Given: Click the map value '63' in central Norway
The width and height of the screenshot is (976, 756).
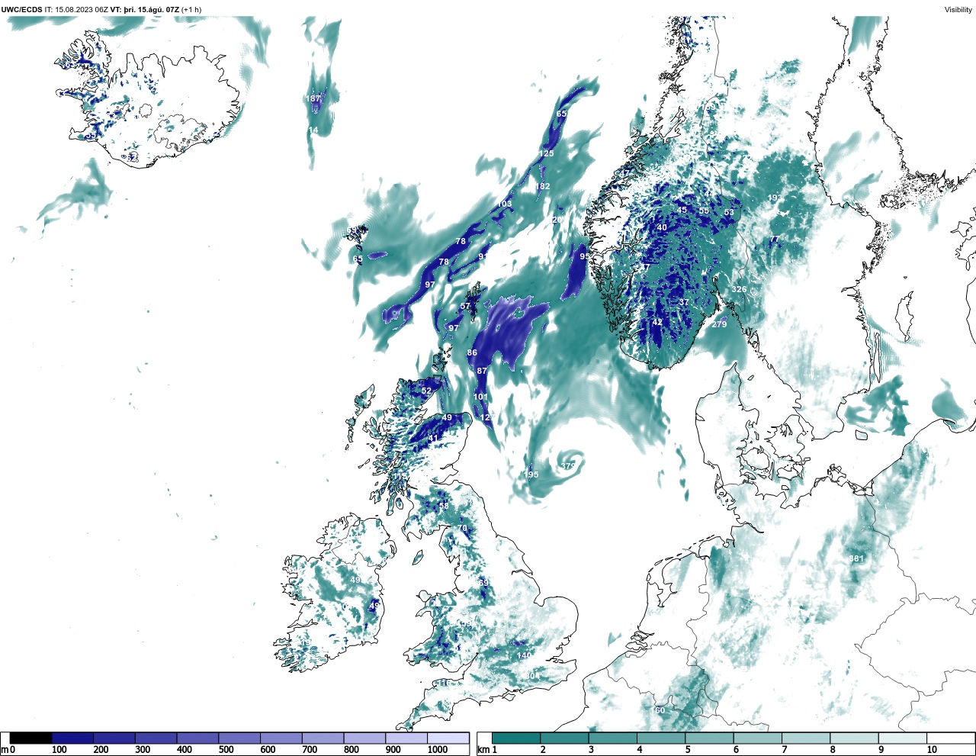Looking at the screenshot, I should click(729, 213).
